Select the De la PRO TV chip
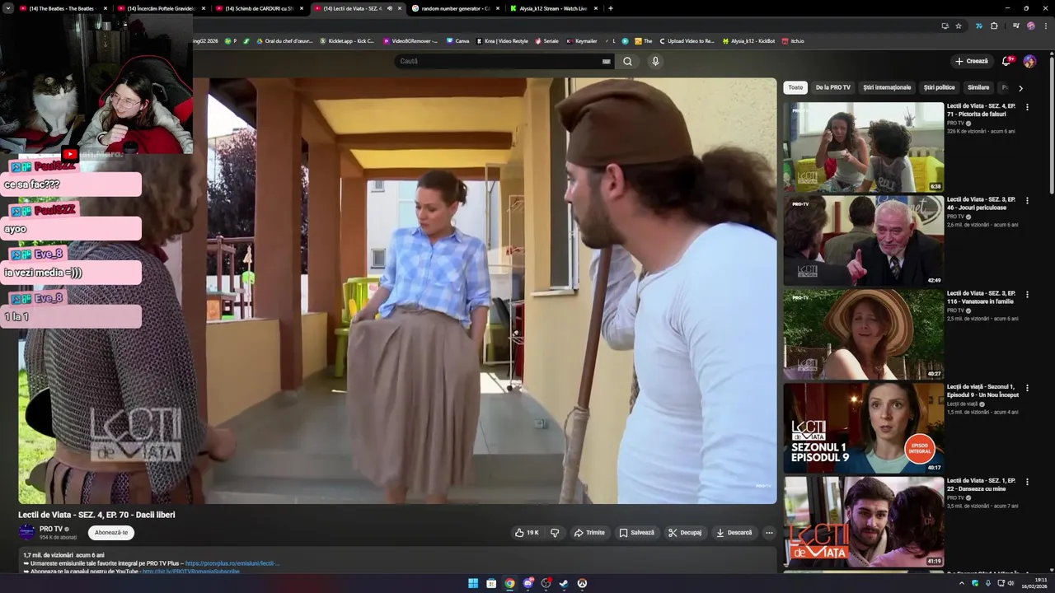The width and height of the screenshot is (1055, 593). [x=833, y=87]
